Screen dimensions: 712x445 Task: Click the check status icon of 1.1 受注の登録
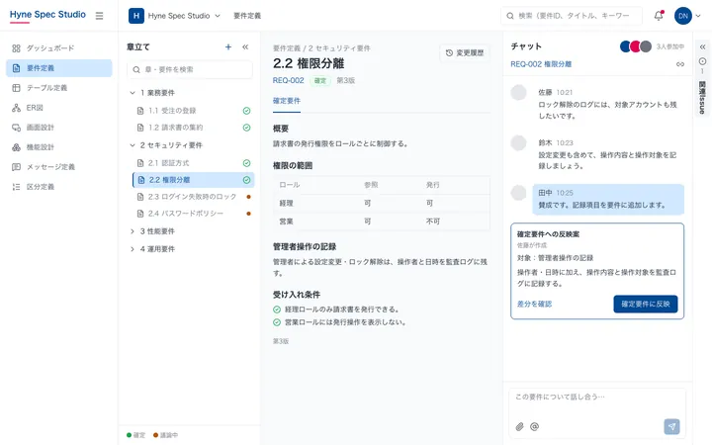(x=246, y=111)
